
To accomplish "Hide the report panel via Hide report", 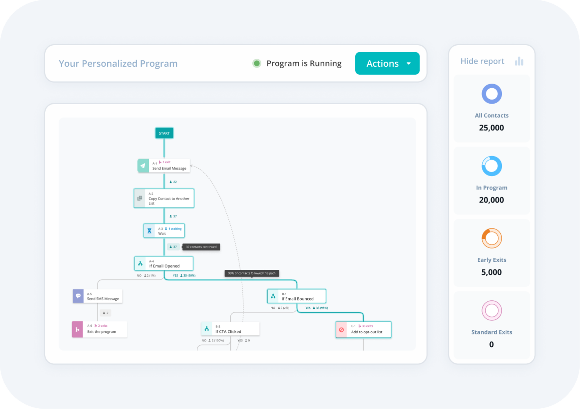I will point(482,61).
